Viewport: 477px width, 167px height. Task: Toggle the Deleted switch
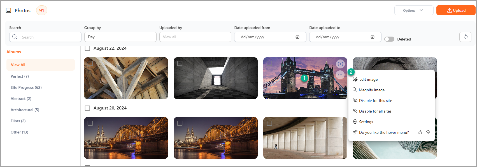(389, 39)
